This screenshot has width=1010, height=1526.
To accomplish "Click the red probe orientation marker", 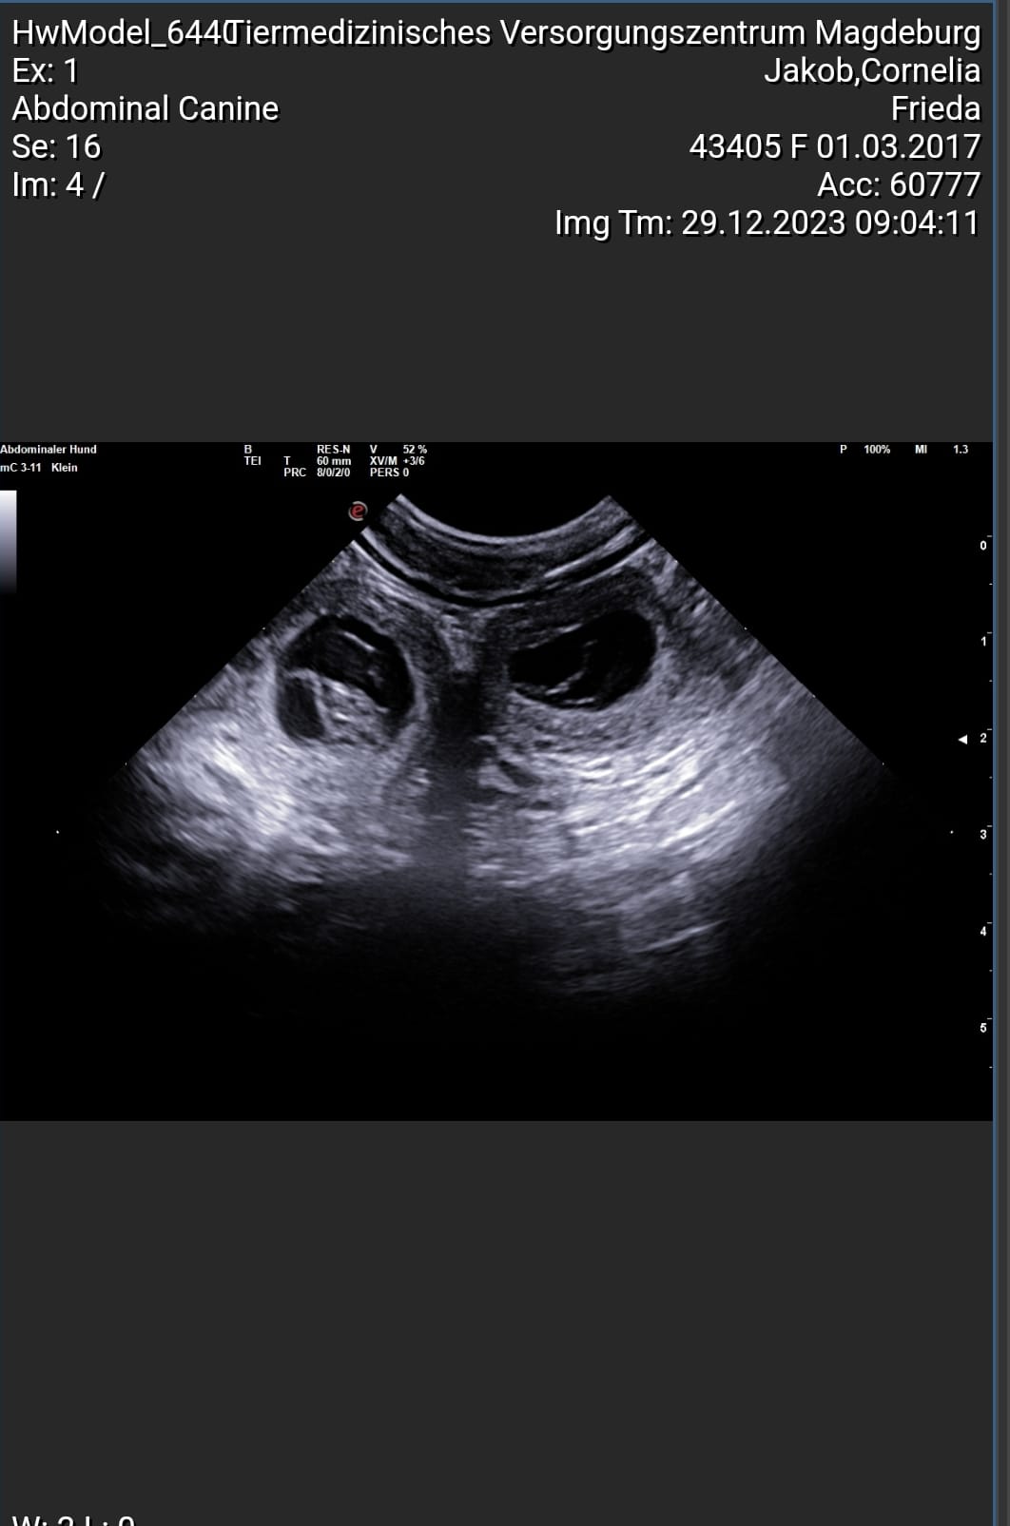I will (358, 512).
